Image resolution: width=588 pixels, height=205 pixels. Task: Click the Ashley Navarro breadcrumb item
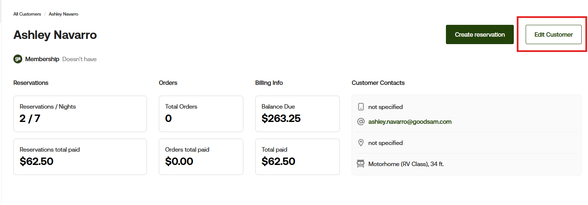click(63, 14)
